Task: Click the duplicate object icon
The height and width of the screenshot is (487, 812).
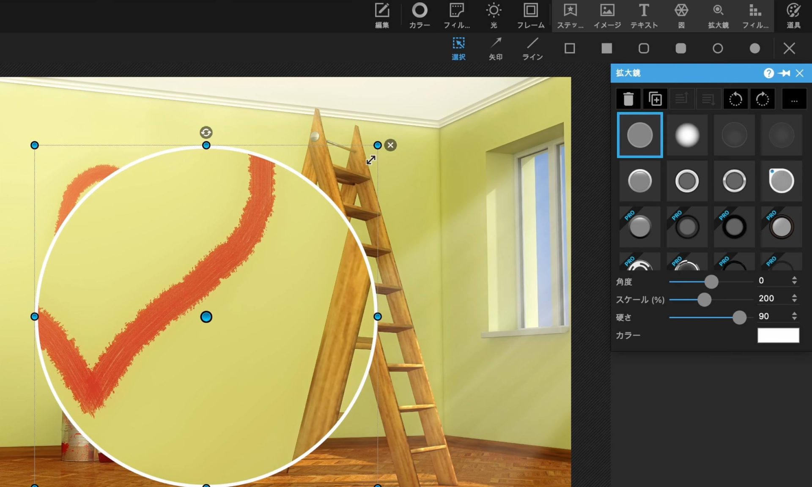Action: pyautogui.click(x=655, y=99)
